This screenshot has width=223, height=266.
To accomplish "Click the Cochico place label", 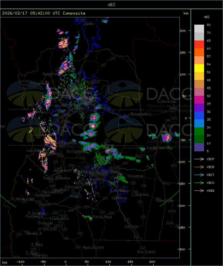I will click(x=132, y=227).
